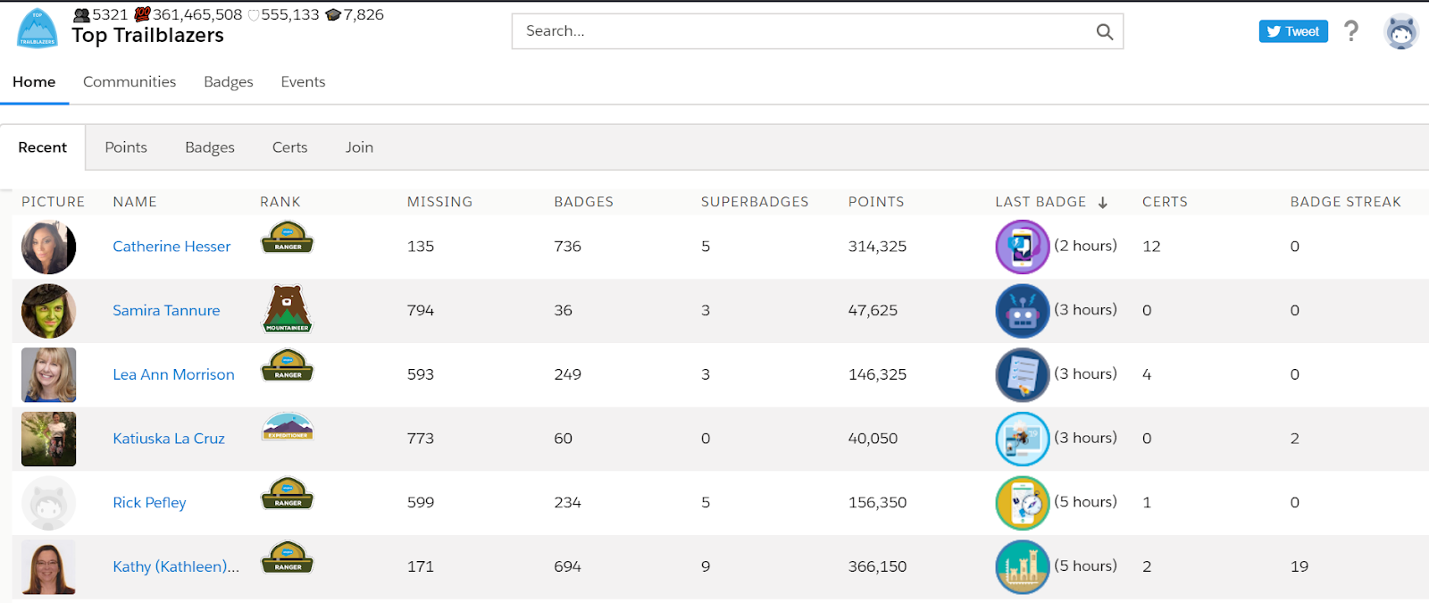Click the Last Badge sort arrow

tap(1103, 203)
